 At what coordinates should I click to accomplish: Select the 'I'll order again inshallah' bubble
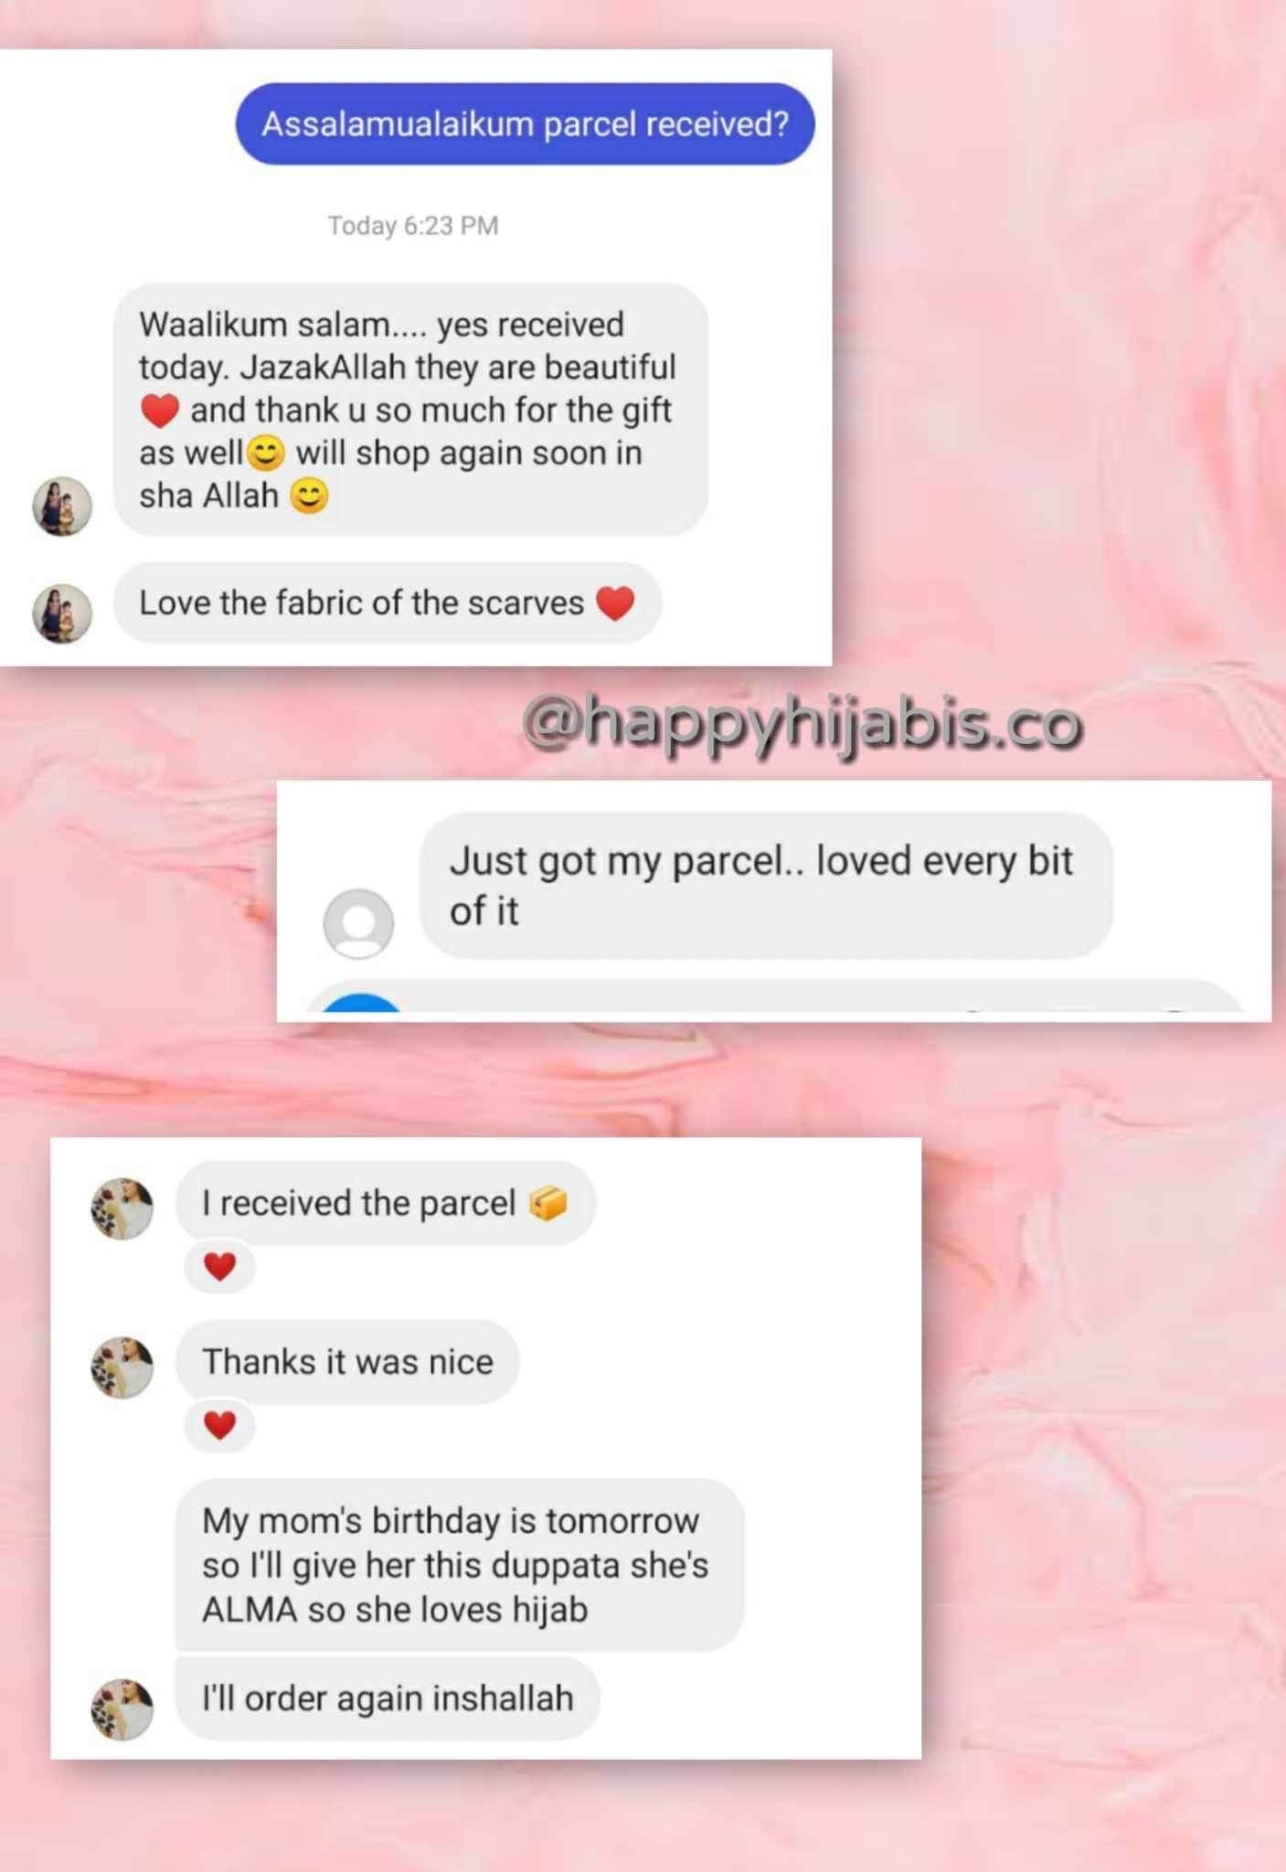coord(388,1698)
